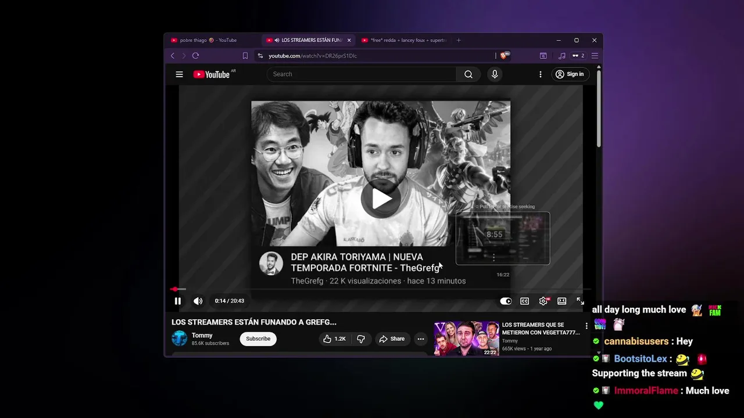Image resolution: width=744 pixels, height=418 pixels.
Task: Open the player settings gear
Action: tap(543, 301)
